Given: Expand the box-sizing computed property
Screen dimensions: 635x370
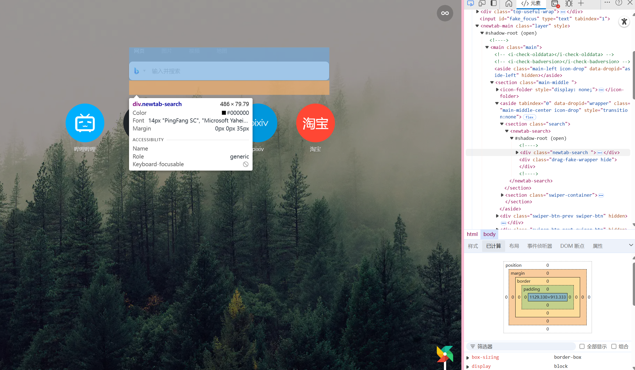Looking at the screenshot, I should [x=468, y=357].
